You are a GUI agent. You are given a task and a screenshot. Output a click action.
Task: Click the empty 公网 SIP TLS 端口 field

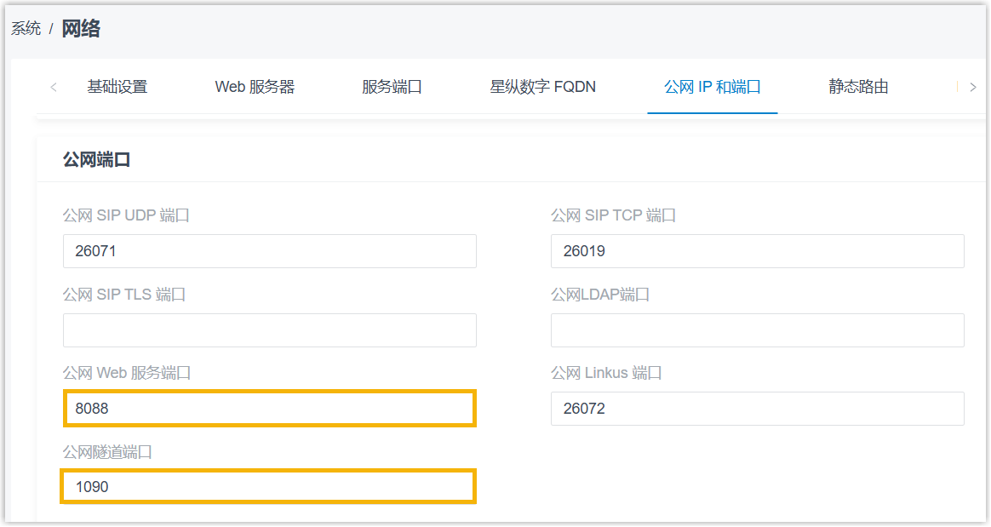point(269,330)
